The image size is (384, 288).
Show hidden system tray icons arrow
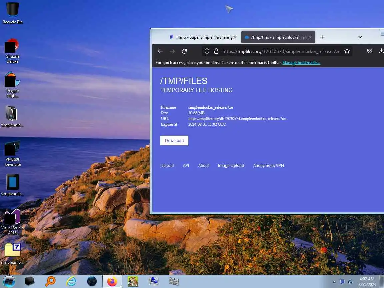pos(334,282)
